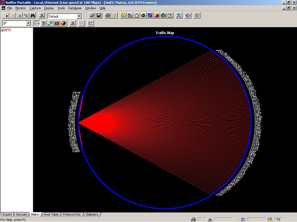Open the Protocol Dist. tab
Viewport: 297px width, 222px height.
click(72, 214)
